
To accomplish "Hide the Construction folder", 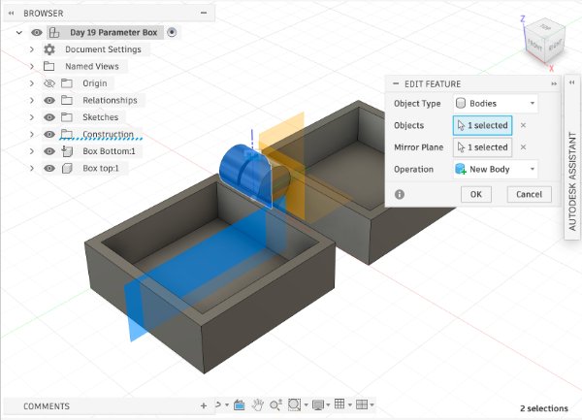I will point(49,134).
